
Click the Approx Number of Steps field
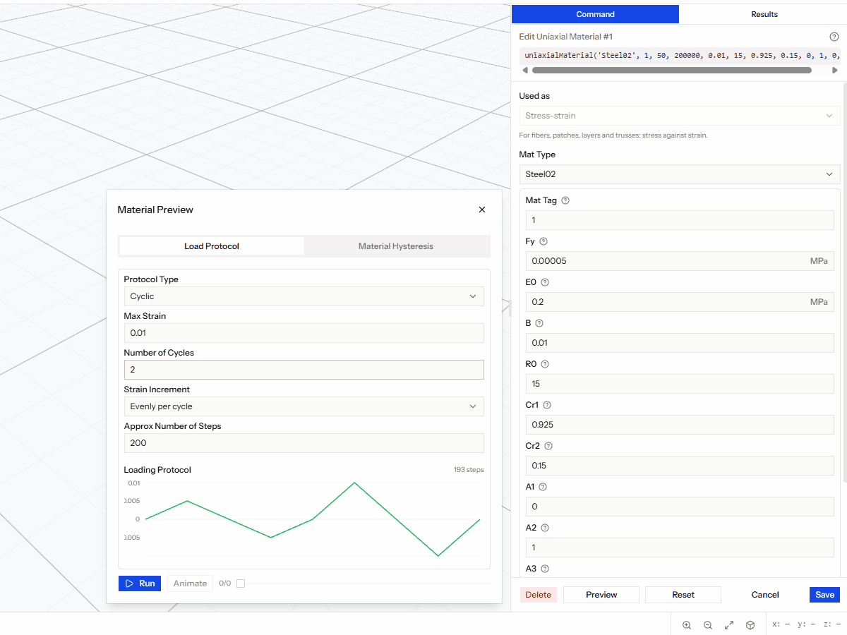(304, 443)
